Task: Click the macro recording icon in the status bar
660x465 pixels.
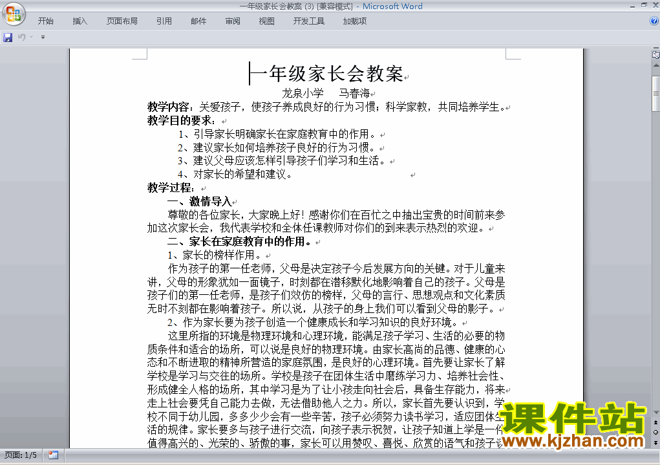Action: coord(53,455)
